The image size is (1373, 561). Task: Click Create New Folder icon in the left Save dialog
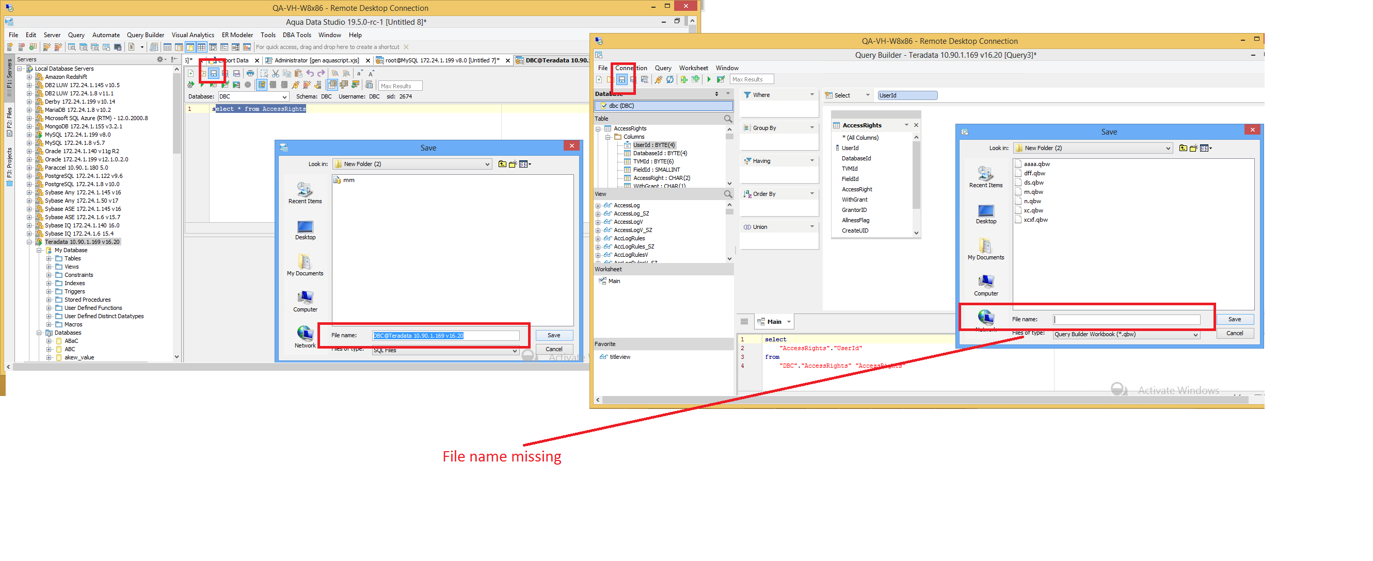pyautogui.click(x=513, y=164)
